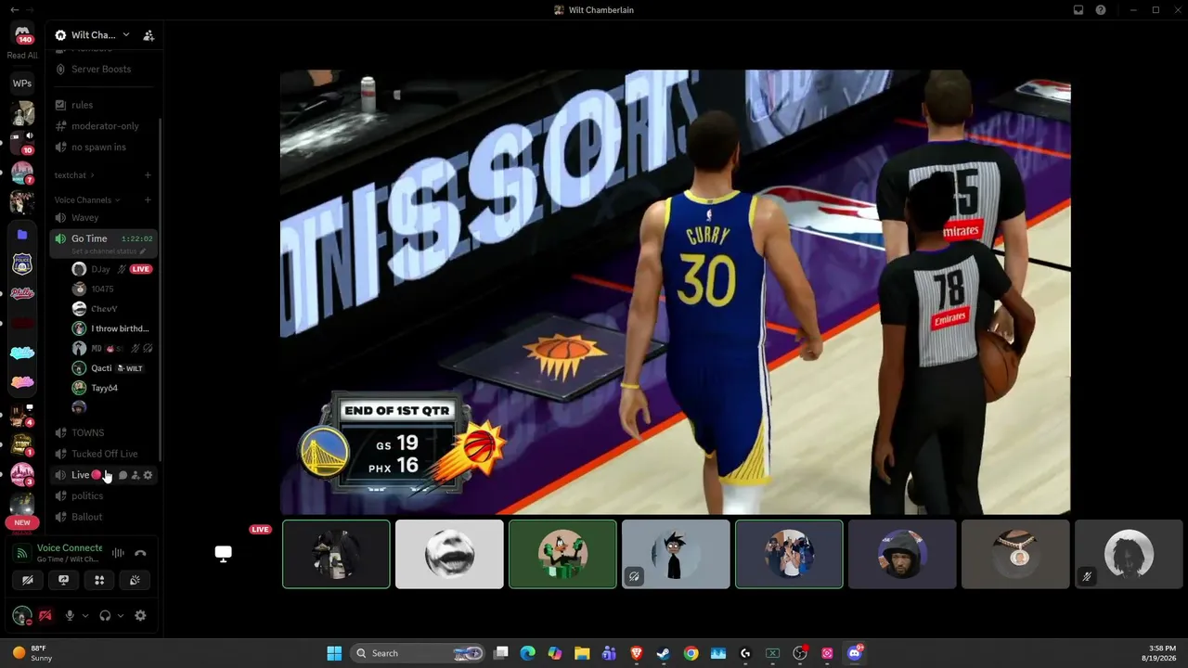1188x668 pixels.
Task: Open the soundboard
Action: tap(136, 580)
